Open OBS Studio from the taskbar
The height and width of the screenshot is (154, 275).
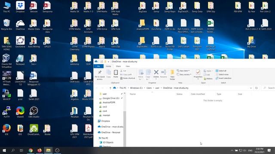pyautogui.click(x=57, y=150)
